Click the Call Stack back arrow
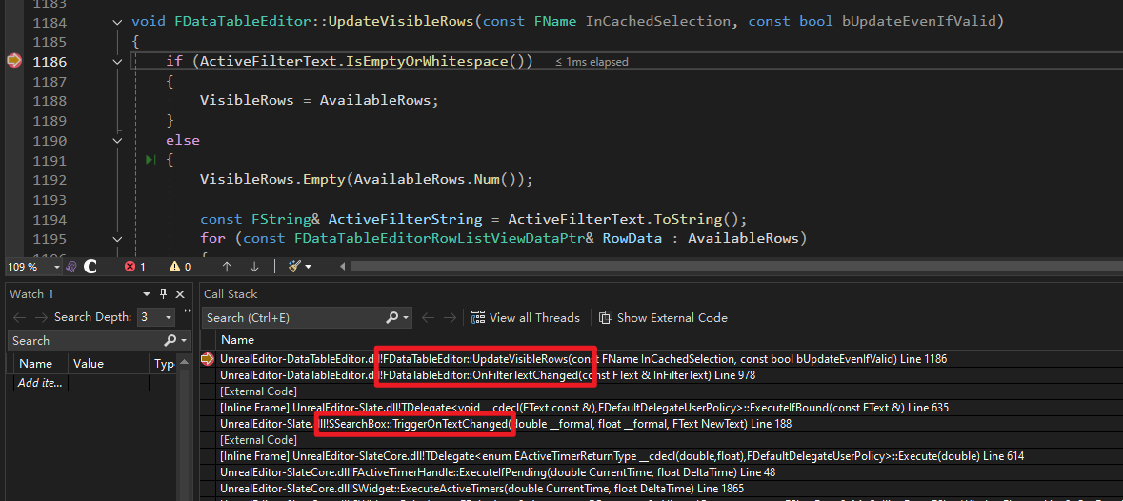1123x501 pixels. coord(429,317)
